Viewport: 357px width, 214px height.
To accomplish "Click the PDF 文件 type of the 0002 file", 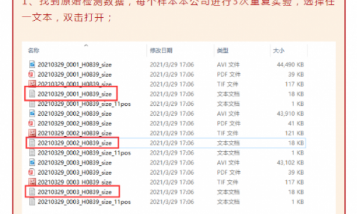I will coord(228,123).
